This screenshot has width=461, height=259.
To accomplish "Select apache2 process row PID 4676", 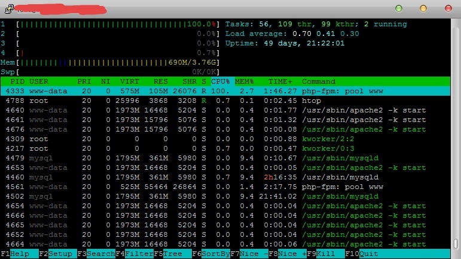I will click(225, 129).
